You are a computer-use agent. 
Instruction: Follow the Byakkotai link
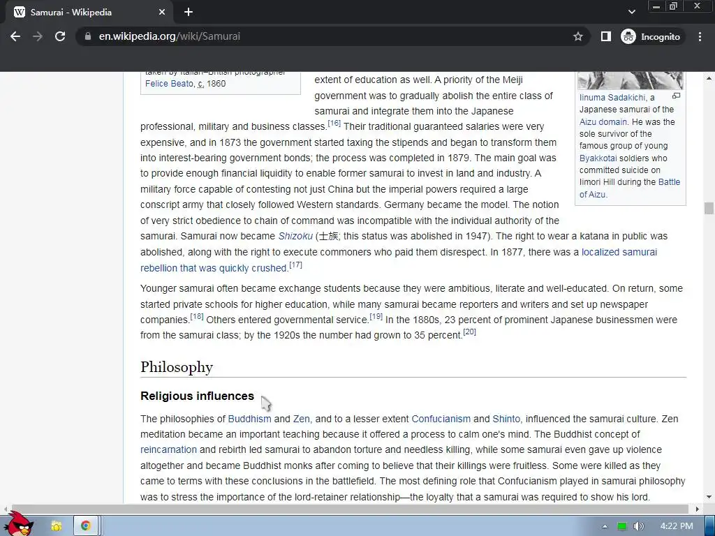(x=598, y=158)
